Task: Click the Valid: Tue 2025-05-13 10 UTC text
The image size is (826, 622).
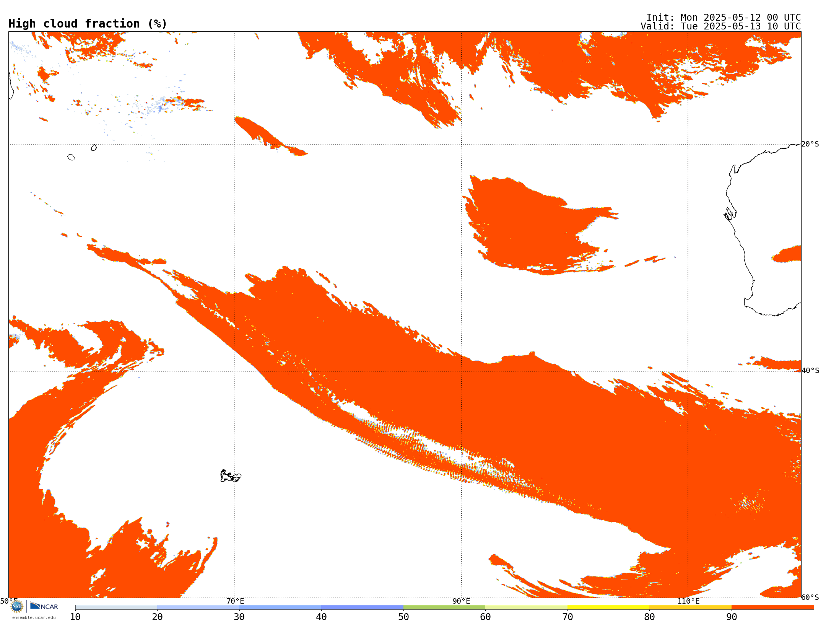Action: 721,26
